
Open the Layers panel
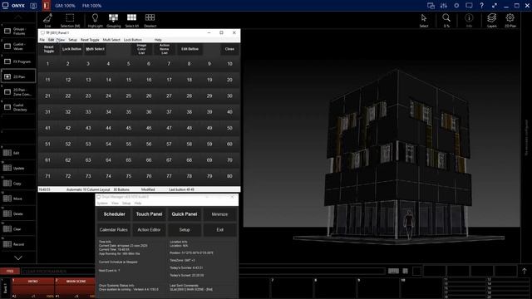point(491,20)
